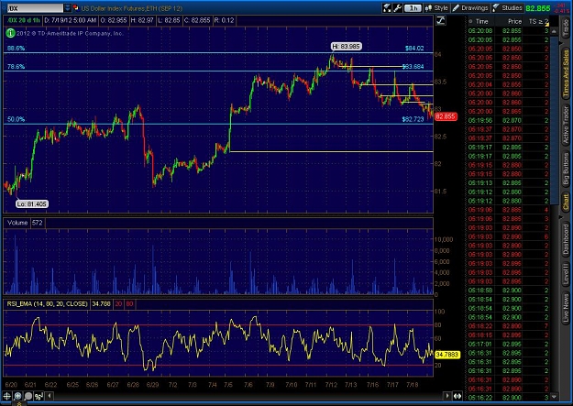Screen dimensions: 573x406
Task: Switch to the Trade side tab
Action: 566,28
